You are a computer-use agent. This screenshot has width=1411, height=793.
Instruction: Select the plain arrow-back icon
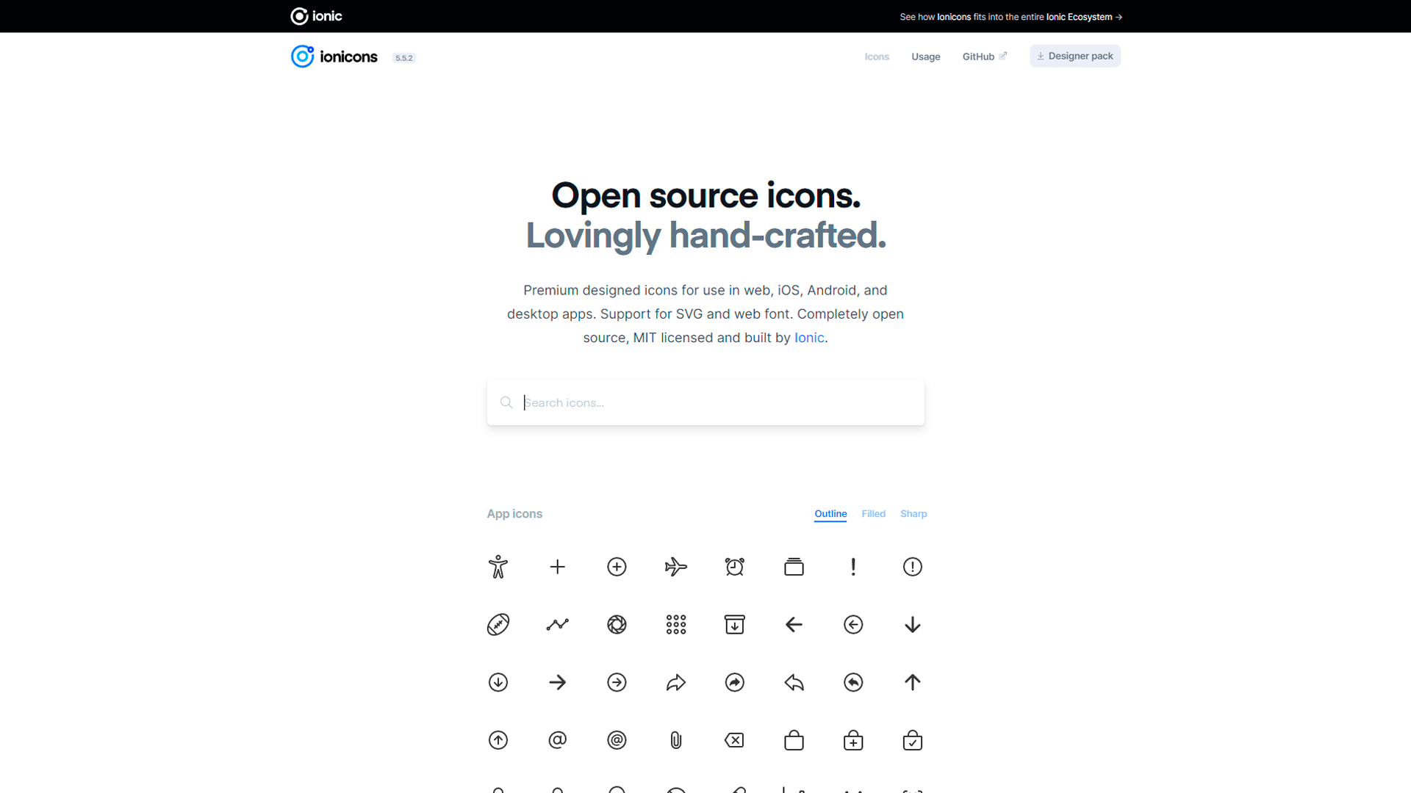click(x=794, y=625)
